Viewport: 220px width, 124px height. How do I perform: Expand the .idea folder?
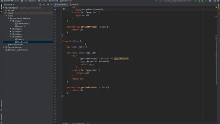(6, 10)
